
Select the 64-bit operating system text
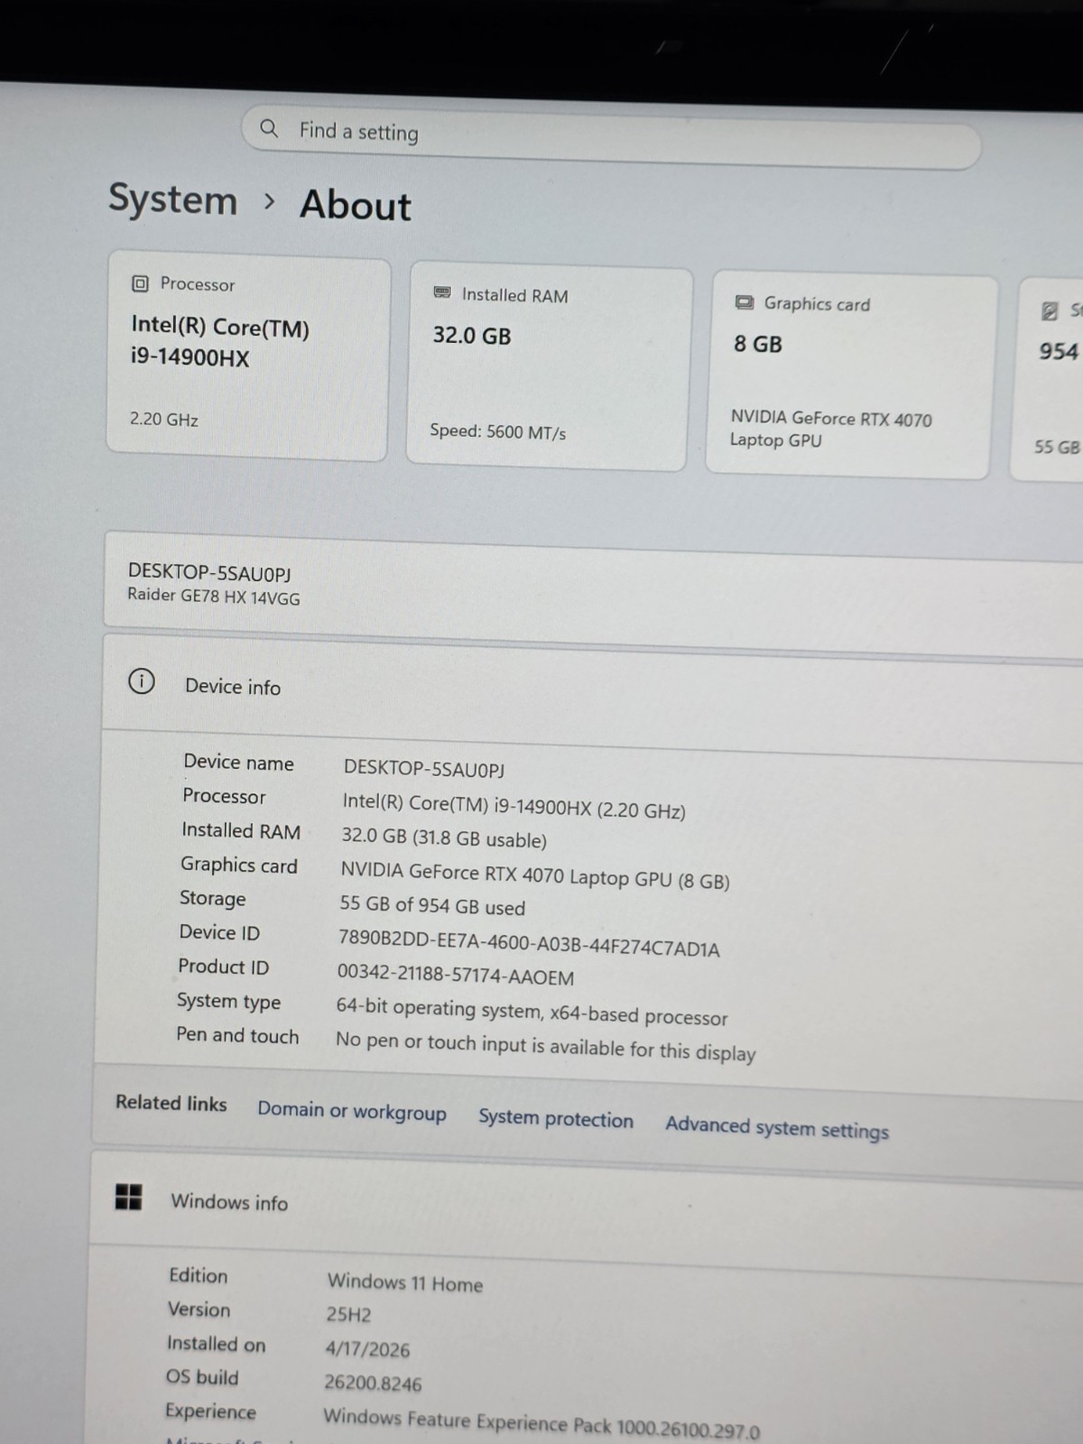pos(532,1012)
